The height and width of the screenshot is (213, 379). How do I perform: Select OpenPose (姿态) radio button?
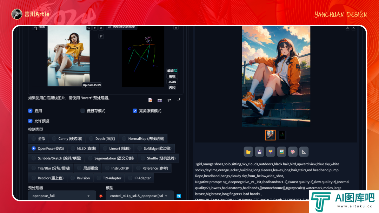[34, 148]
